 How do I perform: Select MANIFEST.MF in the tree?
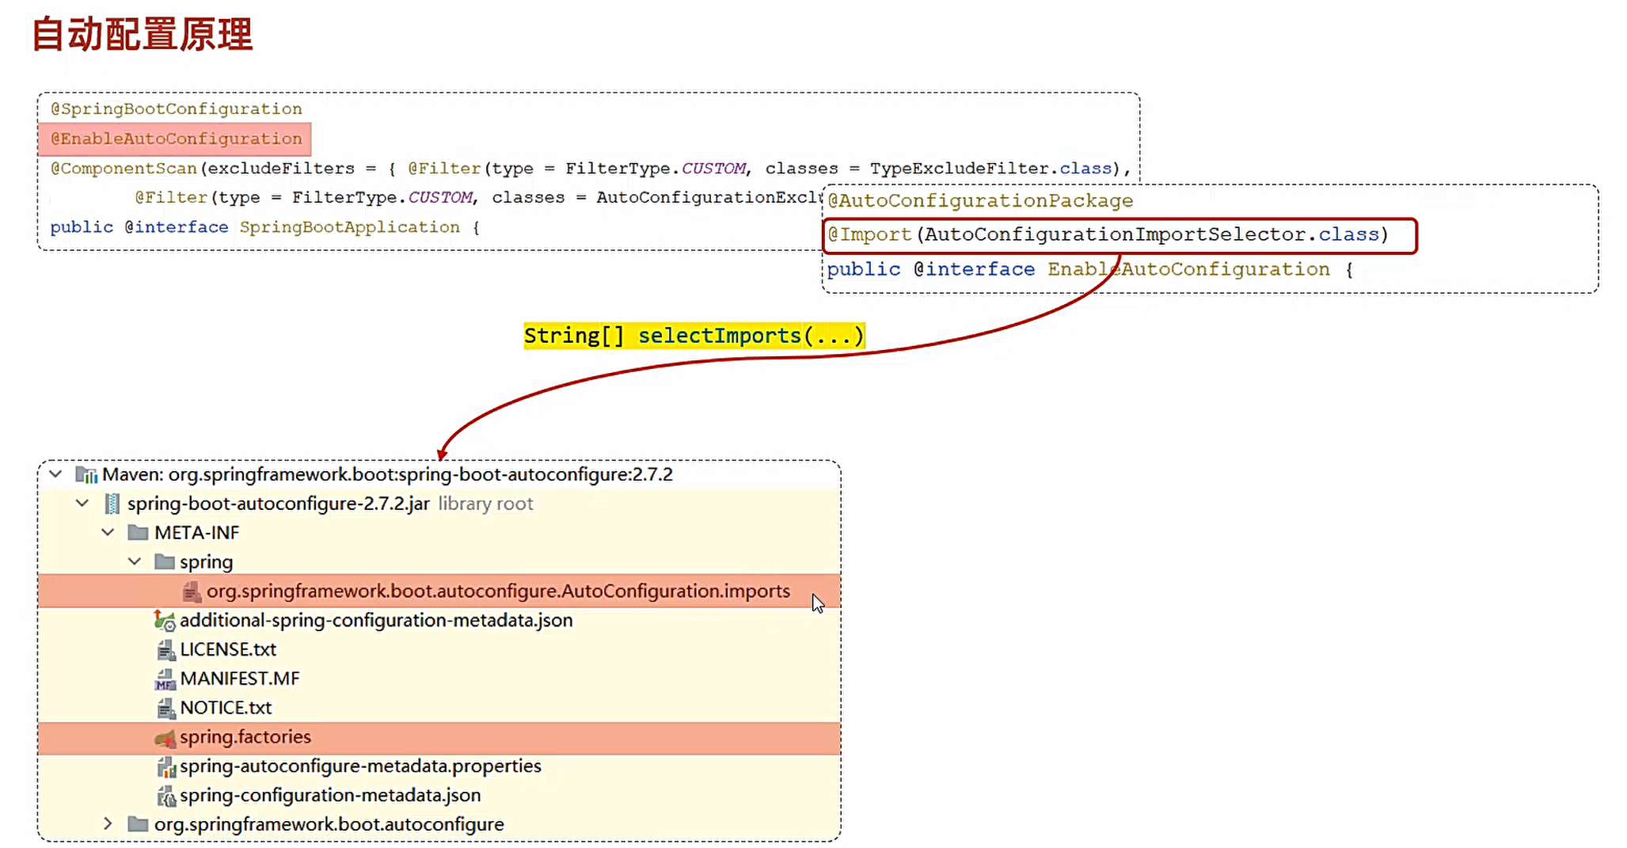tap(240, 679)
